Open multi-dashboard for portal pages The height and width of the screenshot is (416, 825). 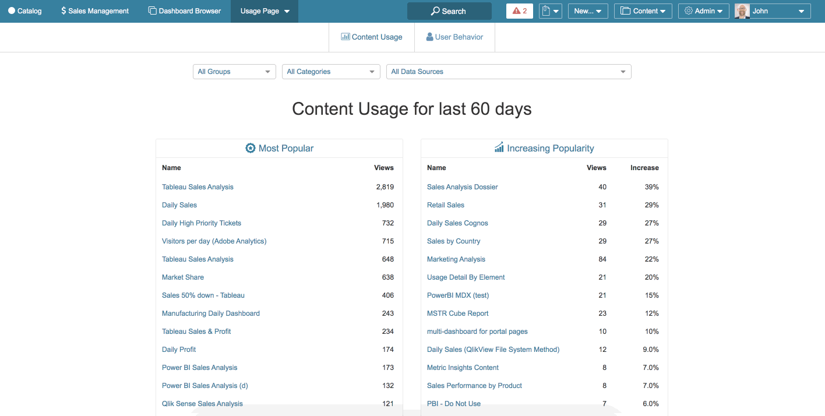pos(477,332)
